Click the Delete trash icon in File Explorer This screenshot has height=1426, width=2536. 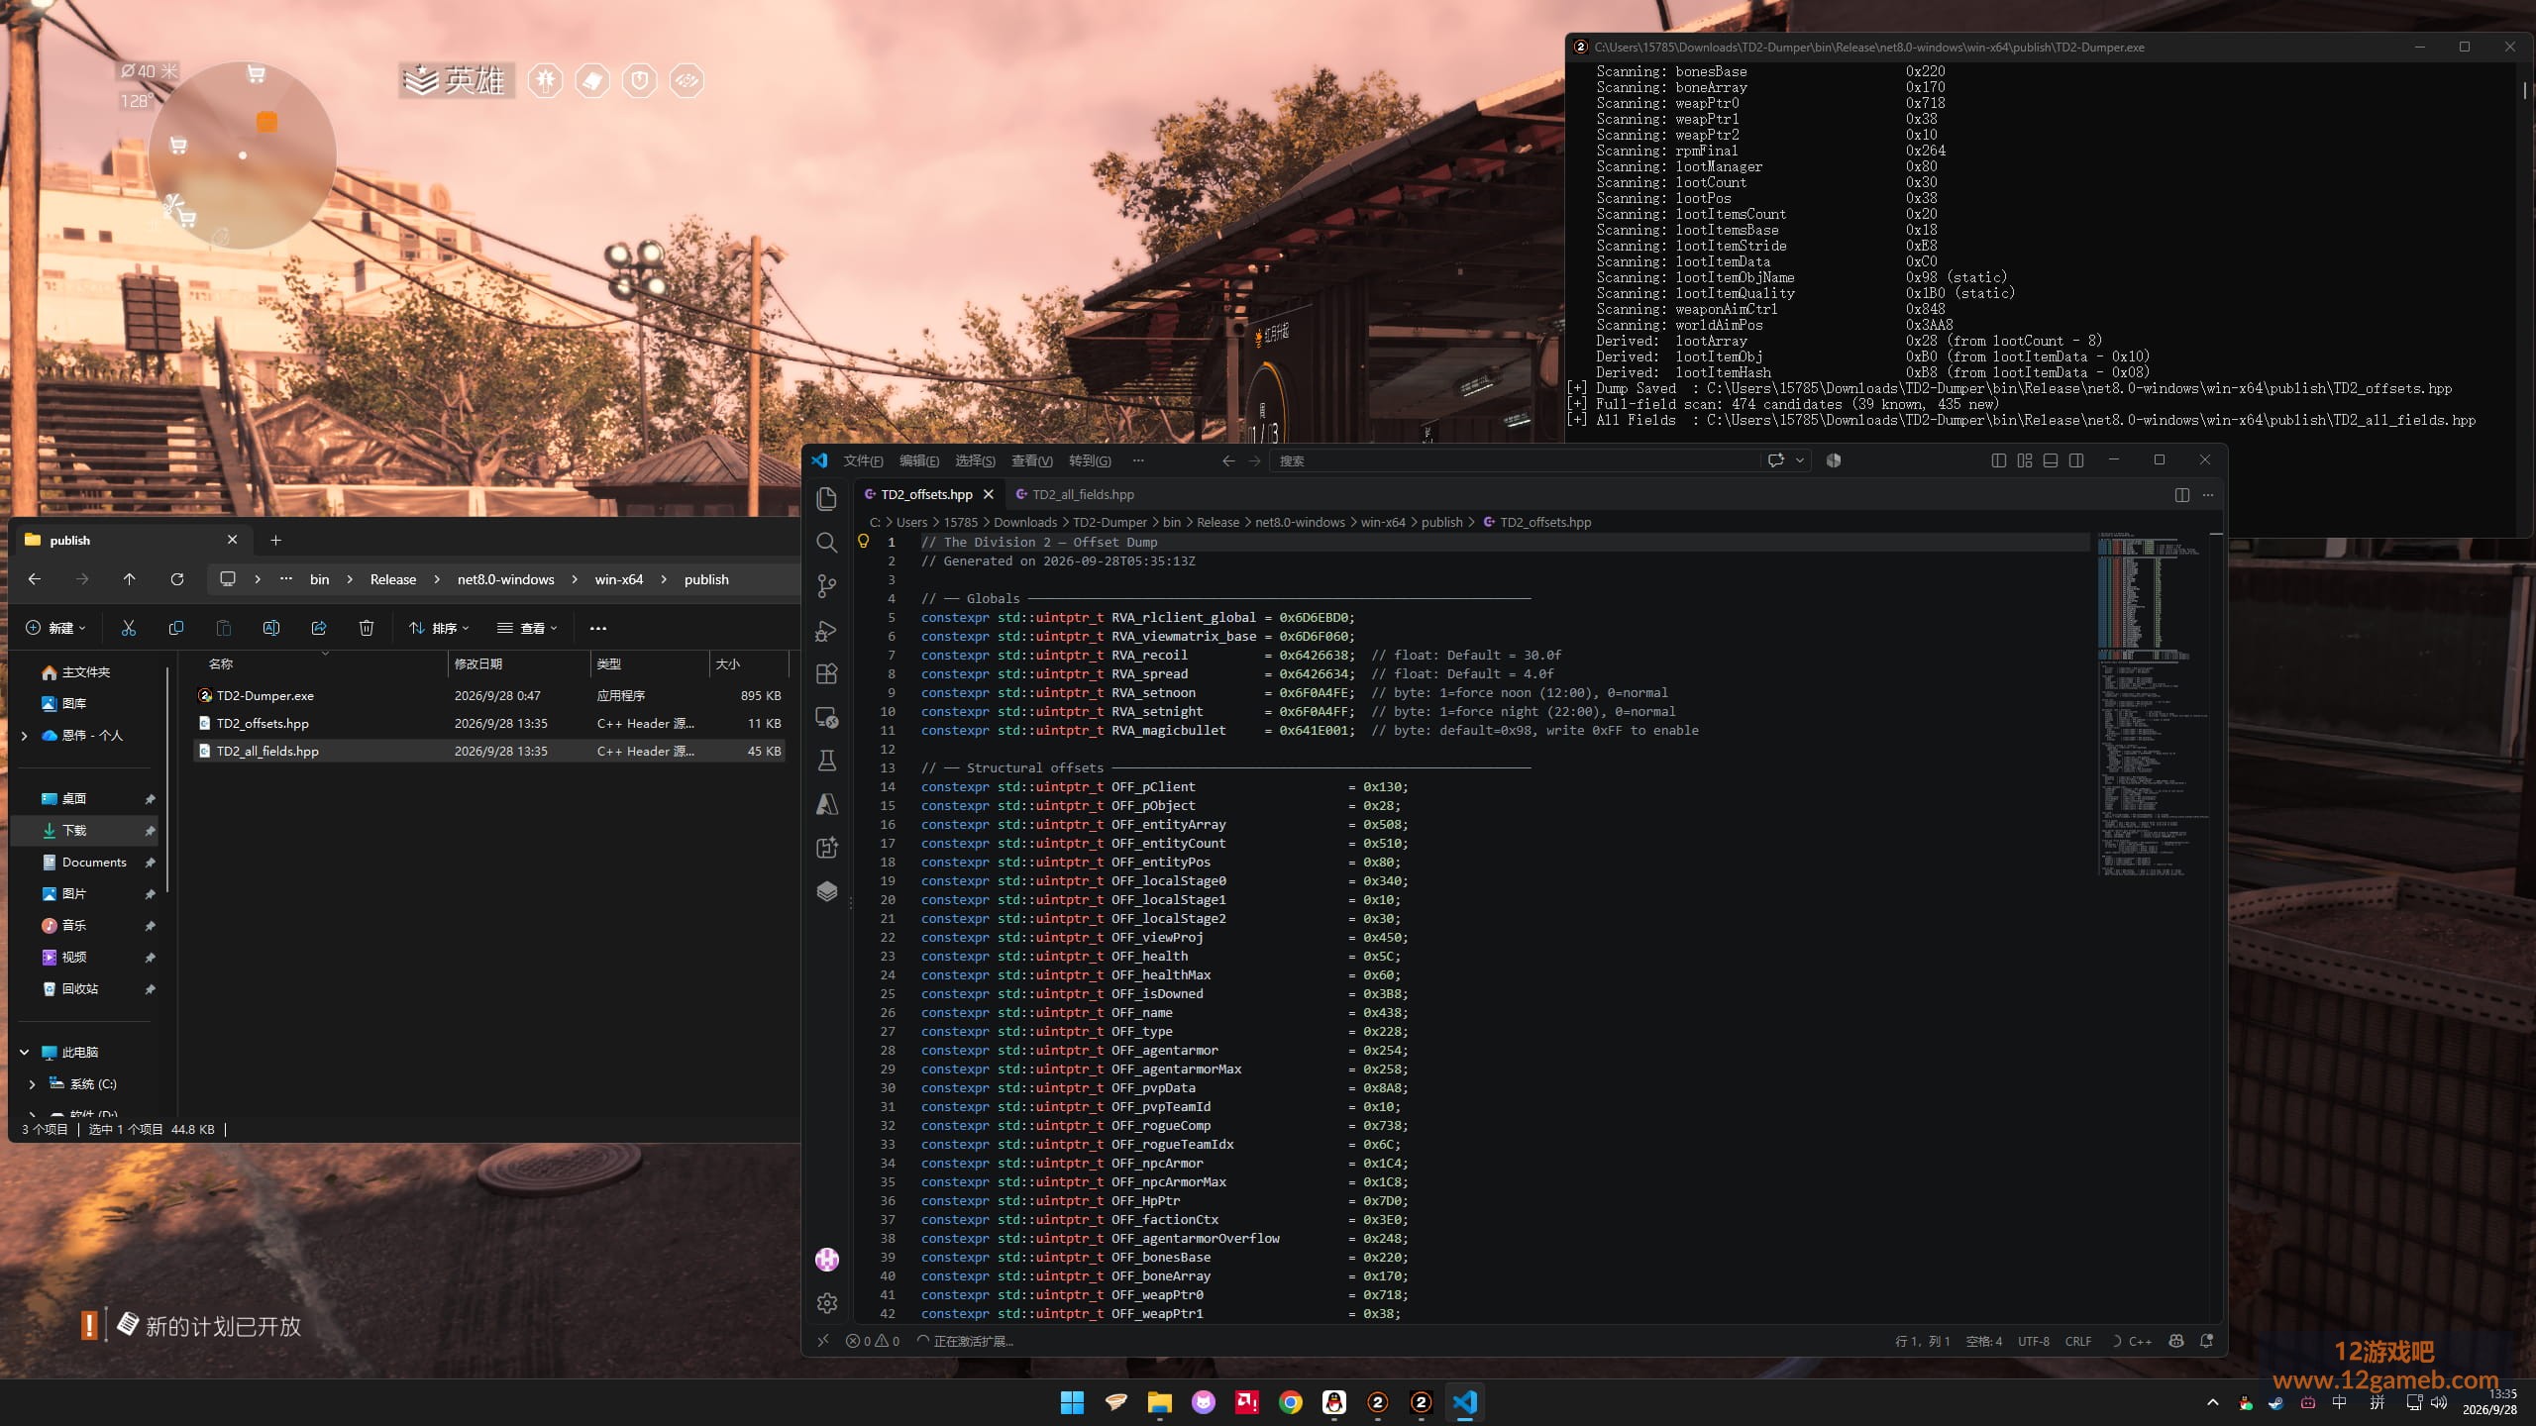pos(367,628)
